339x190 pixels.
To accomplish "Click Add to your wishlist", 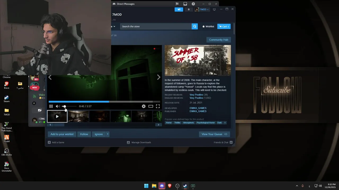I will pyautogui.click(x=62, y=134).
